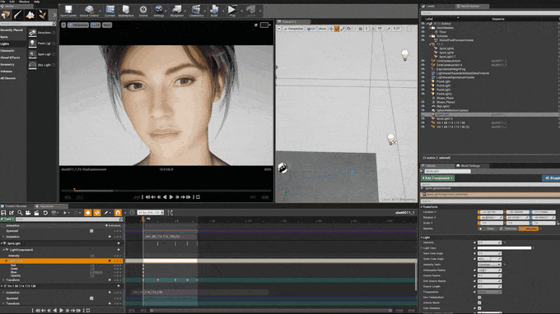Set mobility to Stationary
Screen dimensions: 560x314
pyautogui.click(x=509, y=229)
